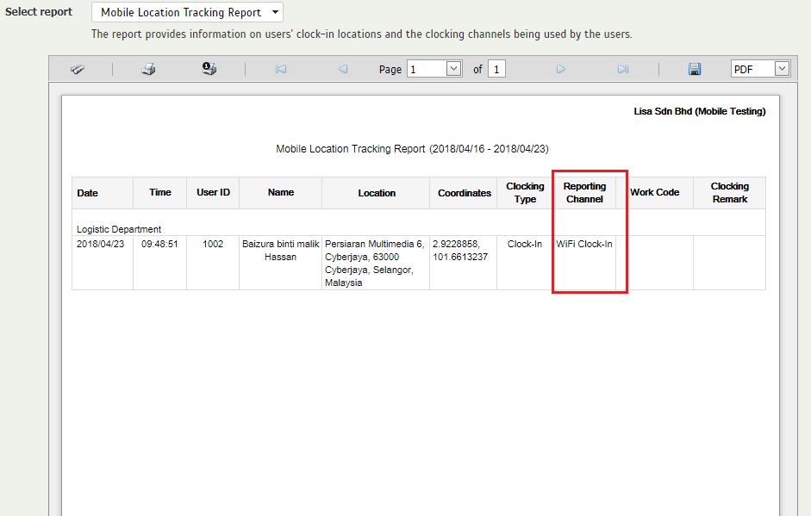Click the Clocking Type column header
Screen dimensions: 811x516
coord(525,192)
